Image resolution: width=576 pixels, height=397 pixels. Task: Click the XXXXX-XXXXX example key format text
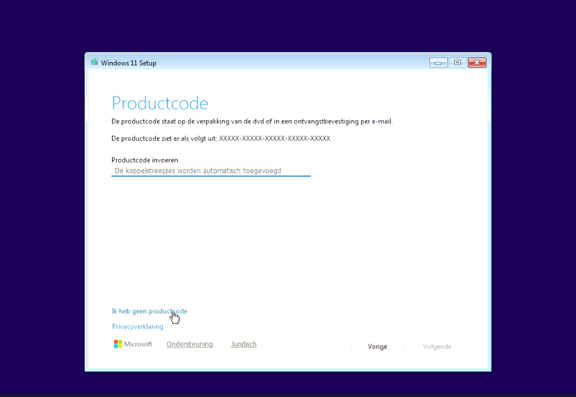(274, 138)
